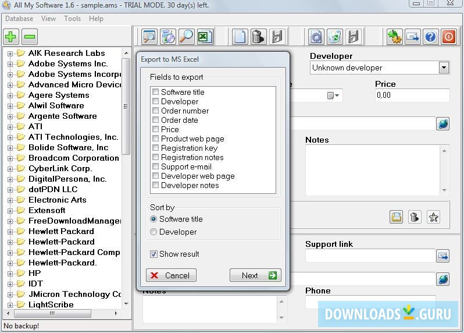The height and width of the screenshot is (333, 464).
Task: Open the Database menu
Action: point(19,19)
